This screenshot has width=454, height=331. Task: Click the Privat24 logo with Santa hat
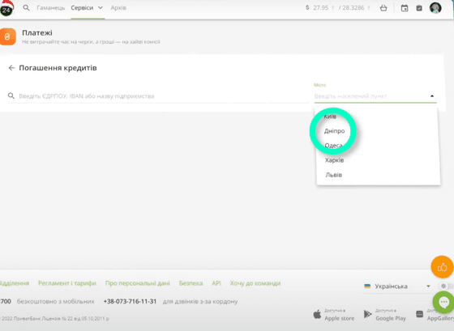7,9
